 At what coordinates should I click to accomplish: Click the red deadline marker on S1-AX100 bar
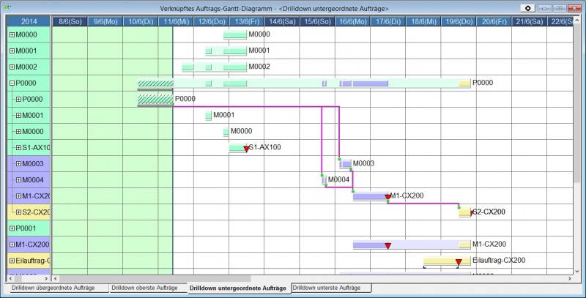click(x=246, y=149)
